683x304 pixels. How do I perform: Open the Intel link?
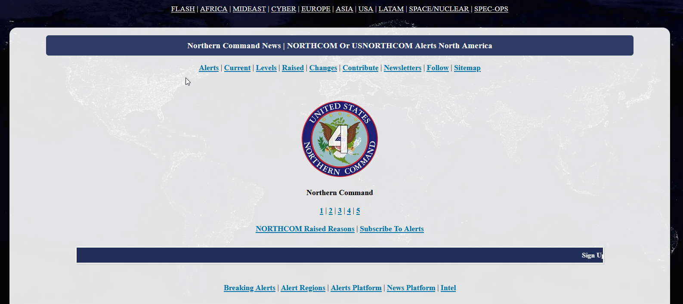(x=448, y=288)
